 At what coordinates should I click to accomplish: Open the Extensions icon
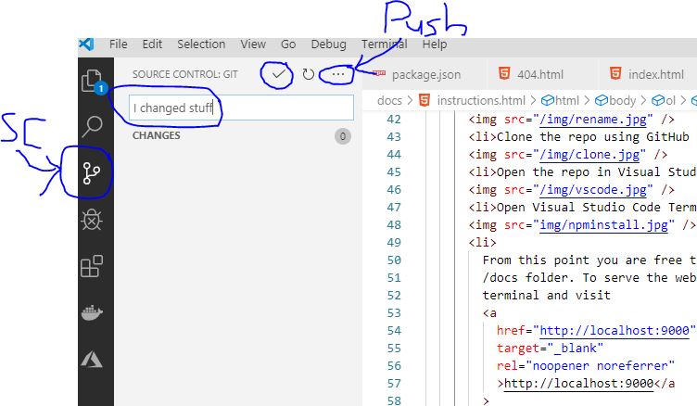(92, 267)
